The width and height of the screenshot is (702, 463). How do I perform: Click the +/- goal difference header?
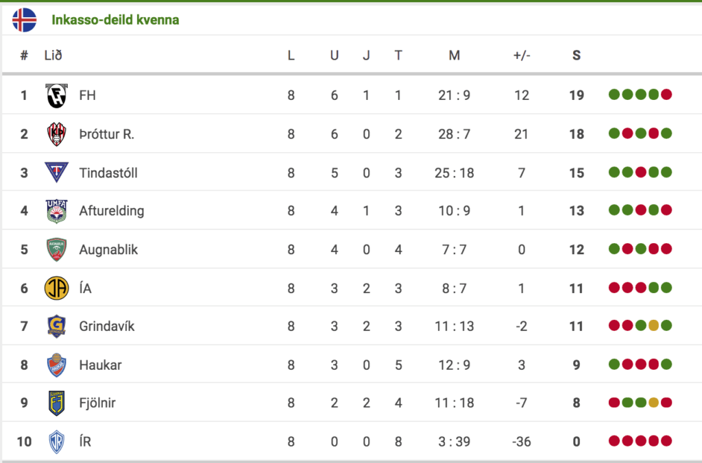pos(522,55)
